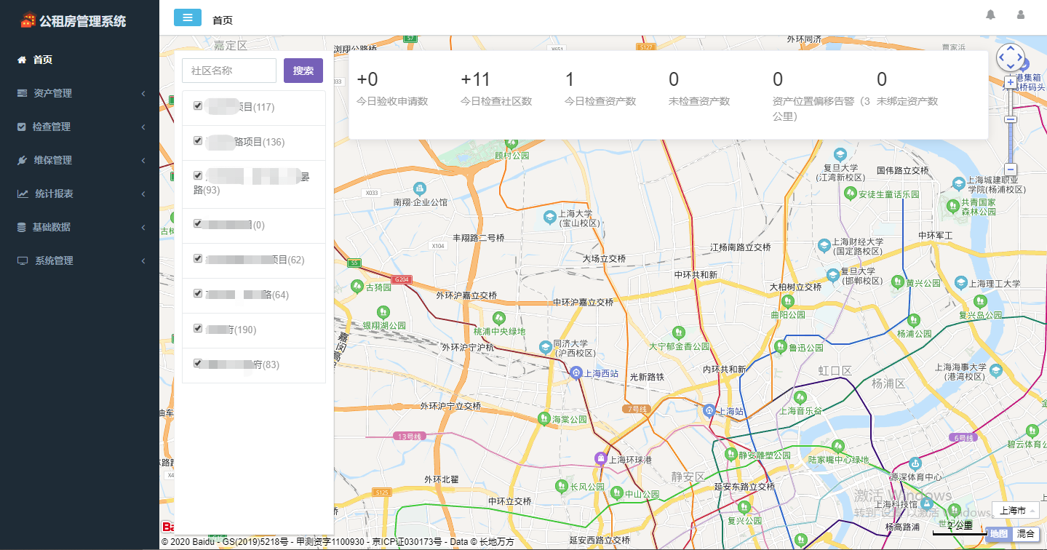Go to 首页 in the sidebar

tap(43, 60)
